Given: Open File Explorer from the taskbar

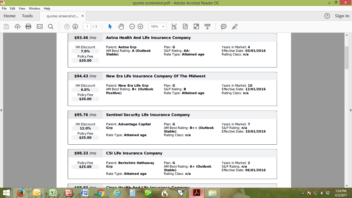Looking at the screenshot, I should point(213,193).
